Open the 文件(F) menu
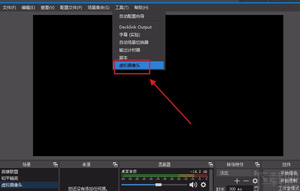 (x=9, y=8)
